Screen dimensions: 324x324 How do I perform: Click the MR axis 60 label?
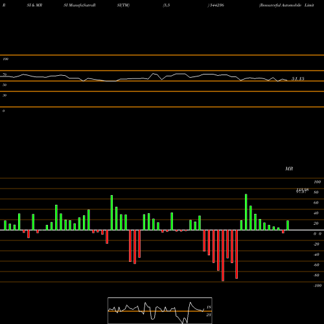coord(316,203)
